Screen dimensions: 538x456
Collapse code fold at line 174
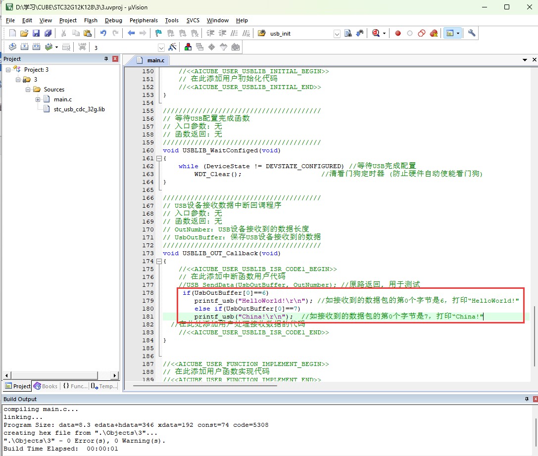pos(159,261)
